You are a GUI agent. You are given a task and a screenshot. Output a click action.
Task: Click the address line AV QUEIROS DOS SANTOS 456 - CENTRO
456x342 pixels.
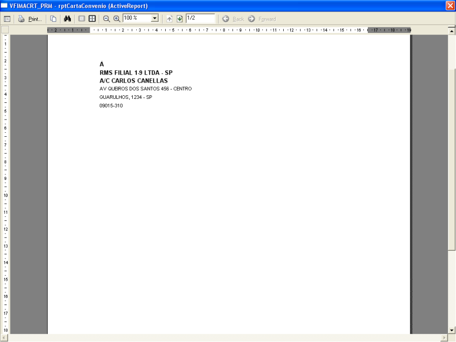pyautogui.click(x=145, y=89)
